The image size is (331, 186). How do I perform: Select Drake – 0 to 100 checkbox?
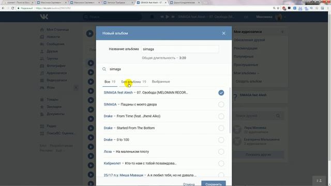[221, 140]
